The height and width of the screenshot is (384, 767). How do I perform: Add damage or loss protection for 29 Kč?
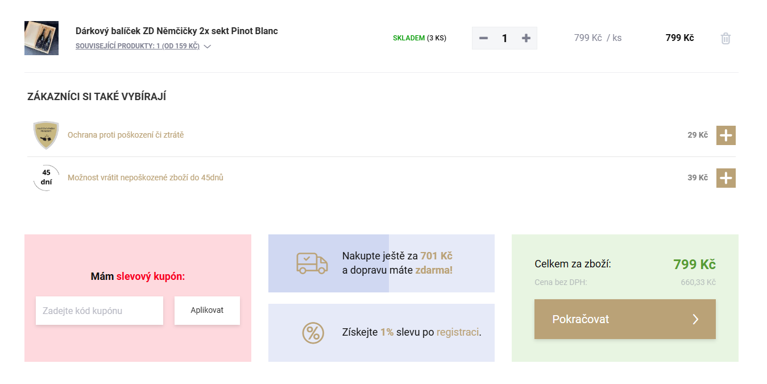click(725, 135)
